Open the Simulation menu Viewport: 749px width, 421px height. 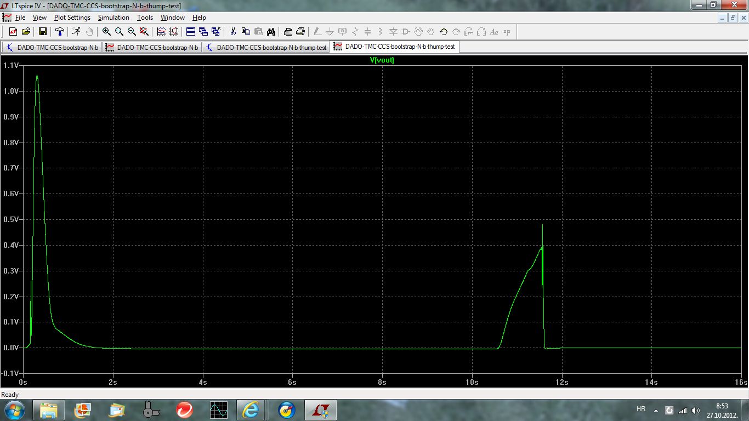coord(114,18)
